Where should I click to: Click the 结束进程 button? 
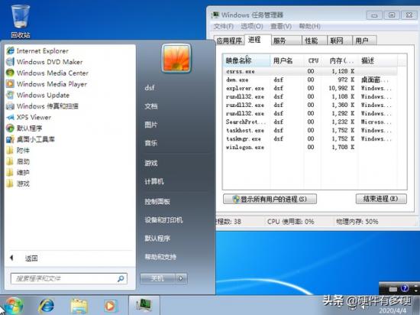coord(381,199)
